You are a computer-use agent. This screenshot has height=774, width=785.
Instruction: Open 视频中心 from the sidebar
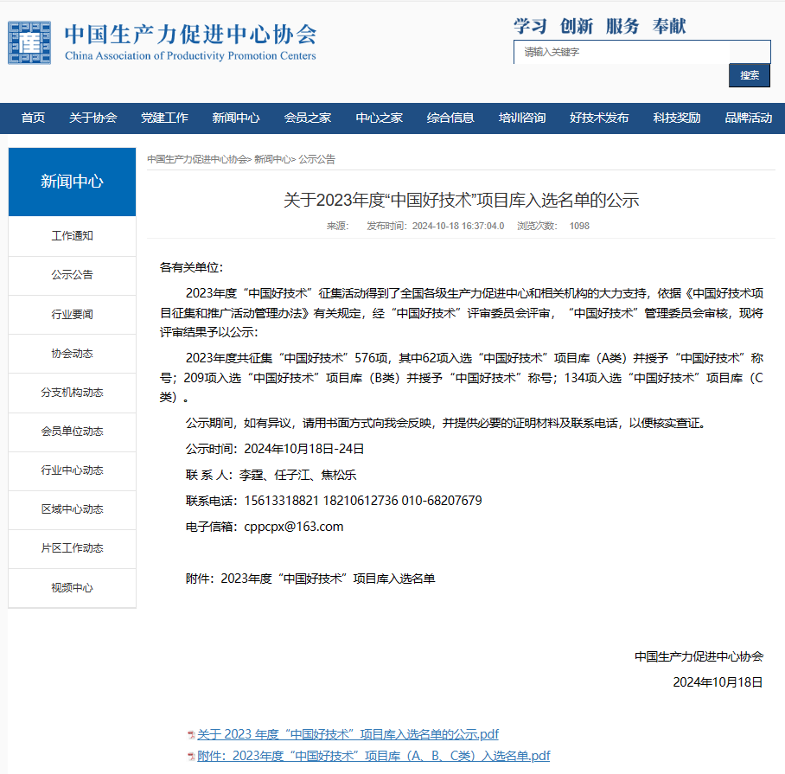tap(72, 588)
